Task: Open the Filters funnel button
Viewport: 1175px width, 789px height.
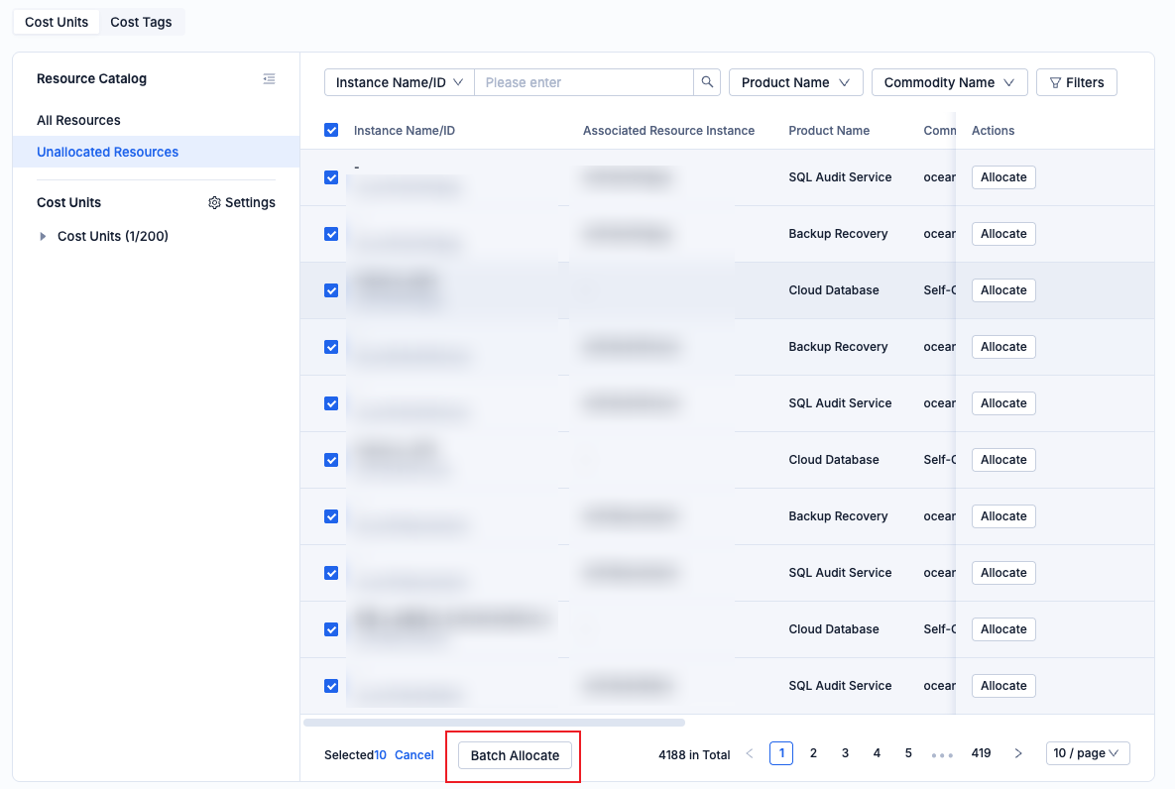Action: 1076,82
